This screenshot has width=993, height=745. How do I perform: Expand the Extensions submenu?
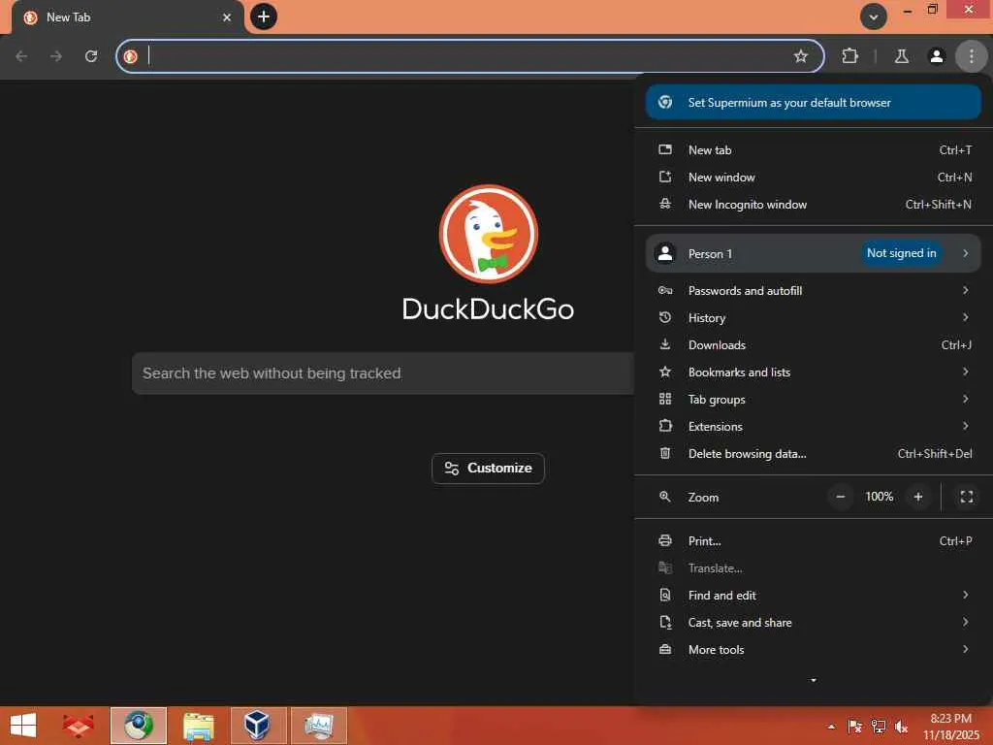point(814,427)
